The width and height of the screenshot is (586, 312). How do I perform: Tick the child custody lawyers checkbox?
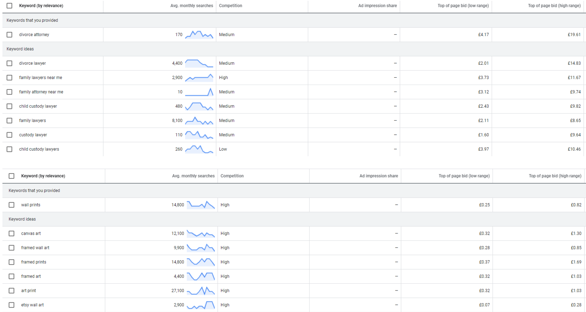pos(9,149)
